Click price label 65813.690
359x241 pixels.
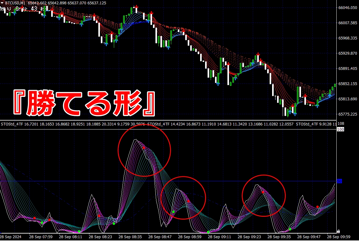[348, 99]
